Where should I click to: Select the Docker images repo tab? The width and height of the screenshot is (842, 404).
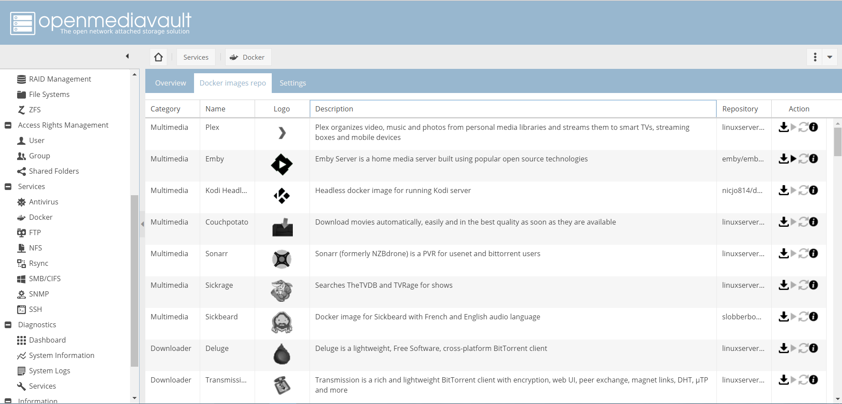(x=233, y=83)
